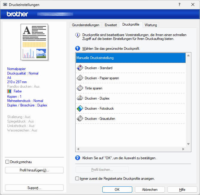This screenshot has height=195, width=200.
Task: Click Mehrseitendruck : Normal text
Action: [x=25, y=101]
